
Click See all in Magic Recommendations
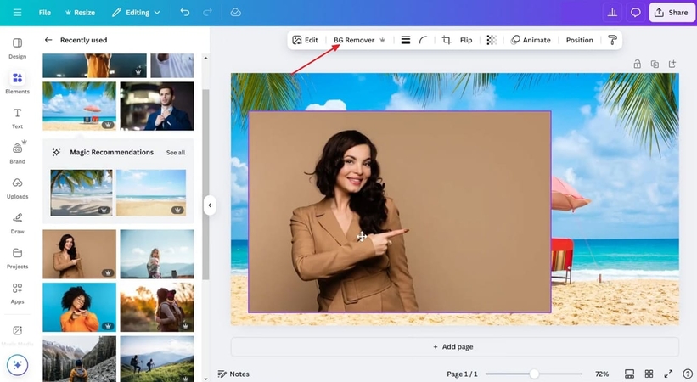pyautogui.click(x=176, y=153)
